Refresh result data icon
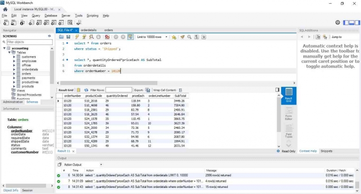Screen dimensions: 361x194 (86, 90)
